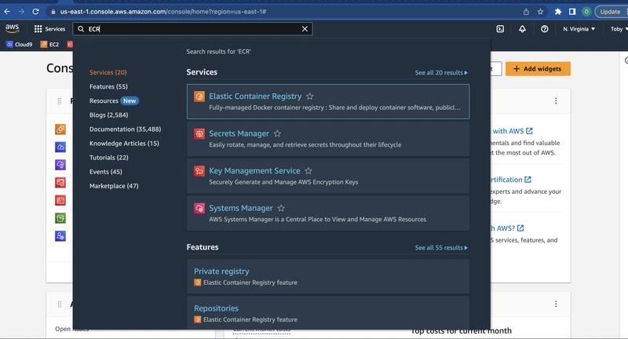Open the upper widget's three-dot menu
This screenshot has height=339, width=628.
coord(556,101)
